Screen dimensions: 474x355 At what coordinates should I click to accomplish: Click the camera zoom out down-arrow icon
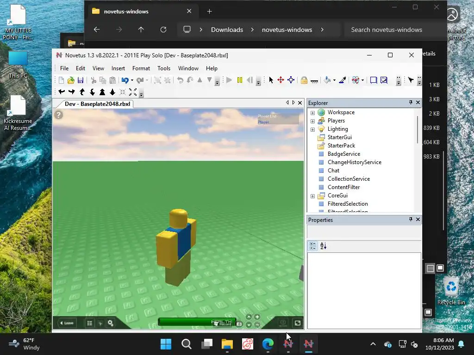pos(112,92)
